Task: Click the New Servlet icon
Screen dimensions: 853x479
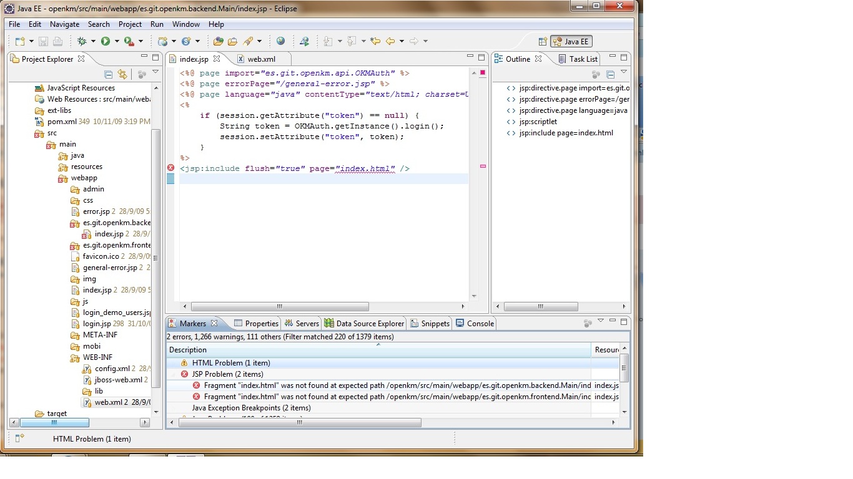Action: click(x=185, y=41)
